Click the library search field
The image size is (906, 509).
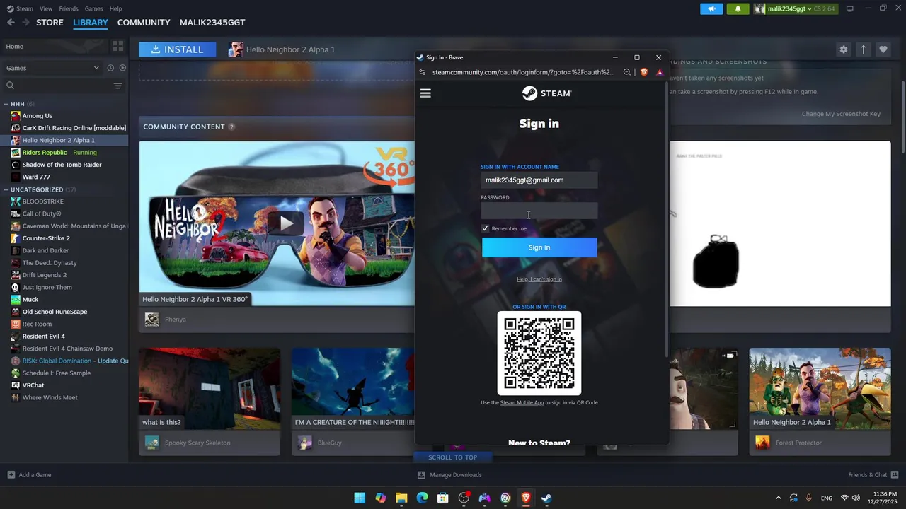[x=58, y=86]
